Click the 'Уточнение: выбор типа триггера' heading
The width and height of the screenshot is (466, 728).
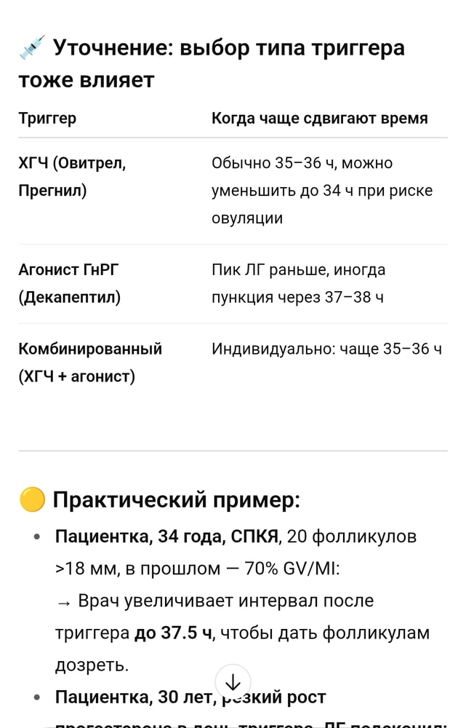(x=228, y=48)
